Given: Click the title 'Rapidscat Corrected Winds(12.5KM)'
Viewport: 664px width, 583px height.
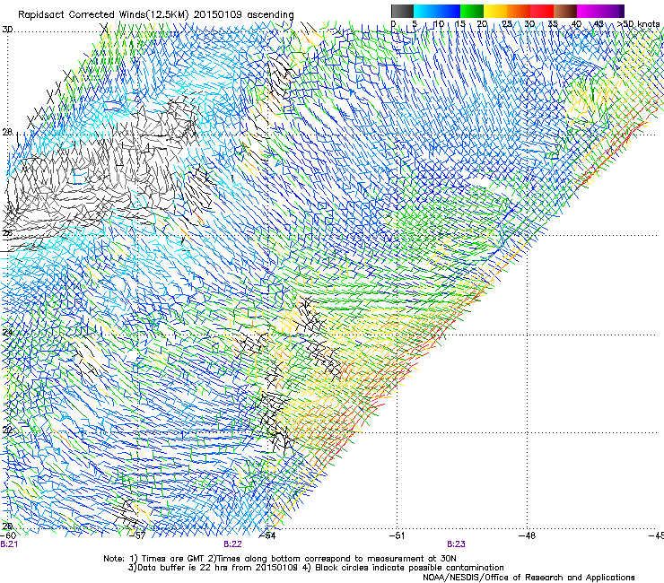Looking at the screenshot, I should point(104,14).
